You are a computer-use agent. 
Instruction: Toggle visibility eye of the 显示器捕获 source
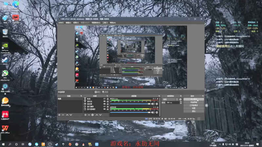coord(104,109)
